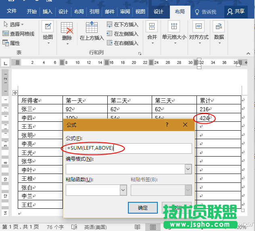Image resolution: width=255 pixels, height=231 pixels.
Task: Insert column to the right (在右侧插入)
Action: 122,43
